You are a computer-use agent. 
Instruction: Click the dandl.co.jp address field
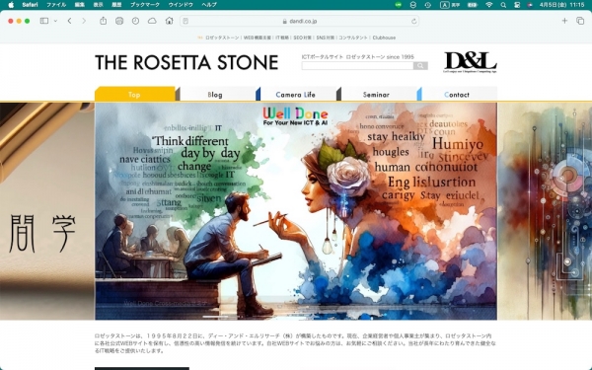pos(300,21)
